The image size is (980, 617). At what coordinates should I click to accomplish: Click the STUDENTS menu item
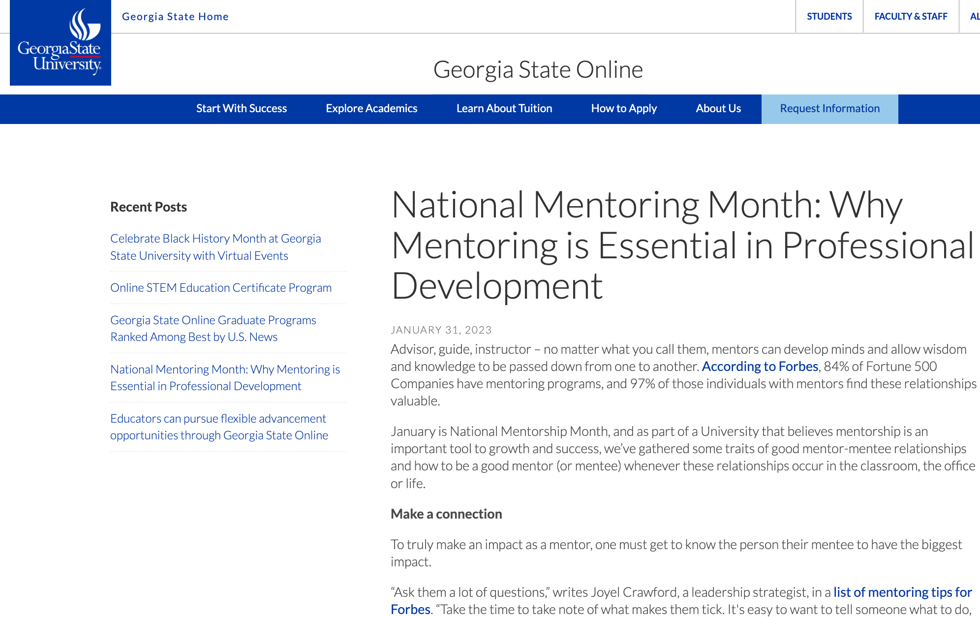coord(829,16)
